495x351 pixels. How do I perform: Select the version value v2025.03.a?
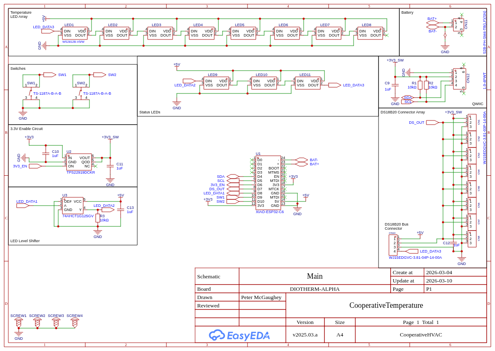305,334
